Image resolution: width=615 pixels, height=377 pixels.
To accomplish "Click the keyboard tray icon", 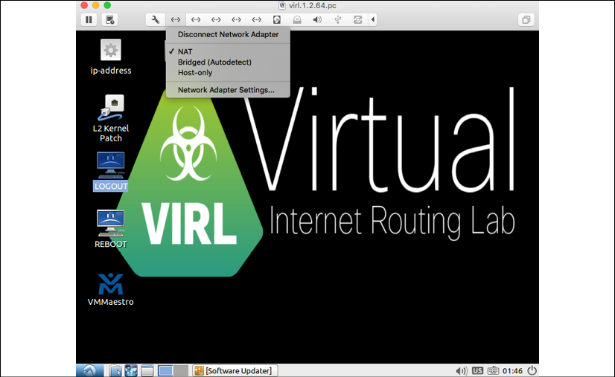I will (493, 370).
